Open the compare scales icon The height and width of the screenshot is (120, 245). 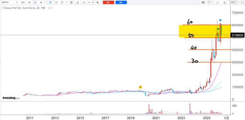[84, 2]
